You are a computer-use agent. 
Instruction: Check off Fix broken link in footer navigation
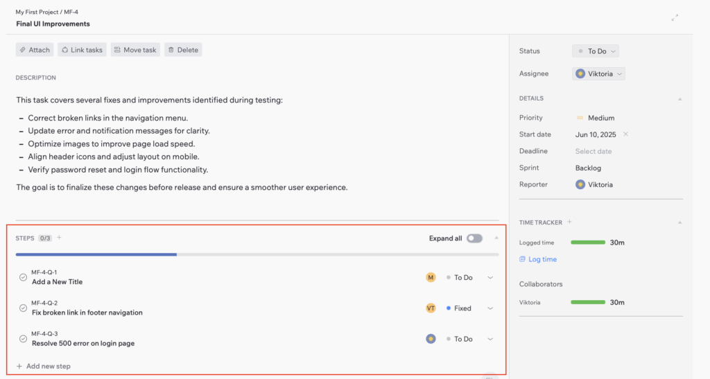tap(23, 308)
